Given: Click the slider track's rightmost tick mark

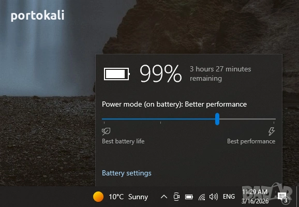Looking at the screenshot, I should coord(274,123).
